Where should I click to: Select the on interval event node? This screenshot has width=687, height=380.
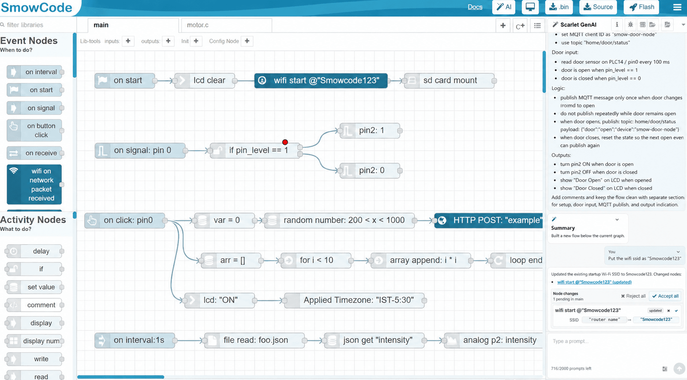35,72
